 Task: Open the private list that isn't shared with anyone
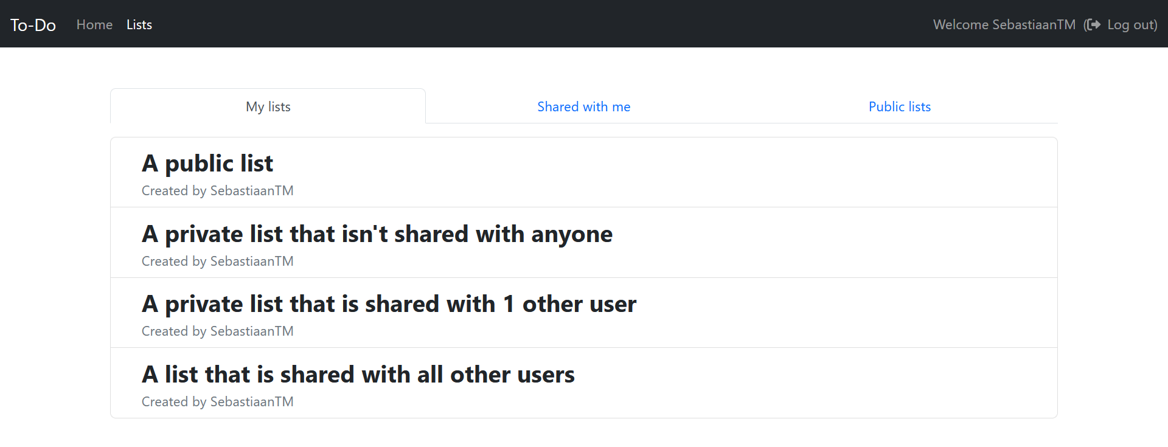377,234
